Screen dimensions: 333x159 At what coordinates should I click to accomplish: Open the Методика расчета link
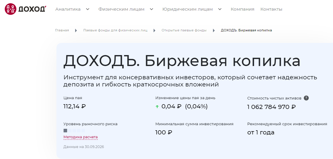point(81,137)
